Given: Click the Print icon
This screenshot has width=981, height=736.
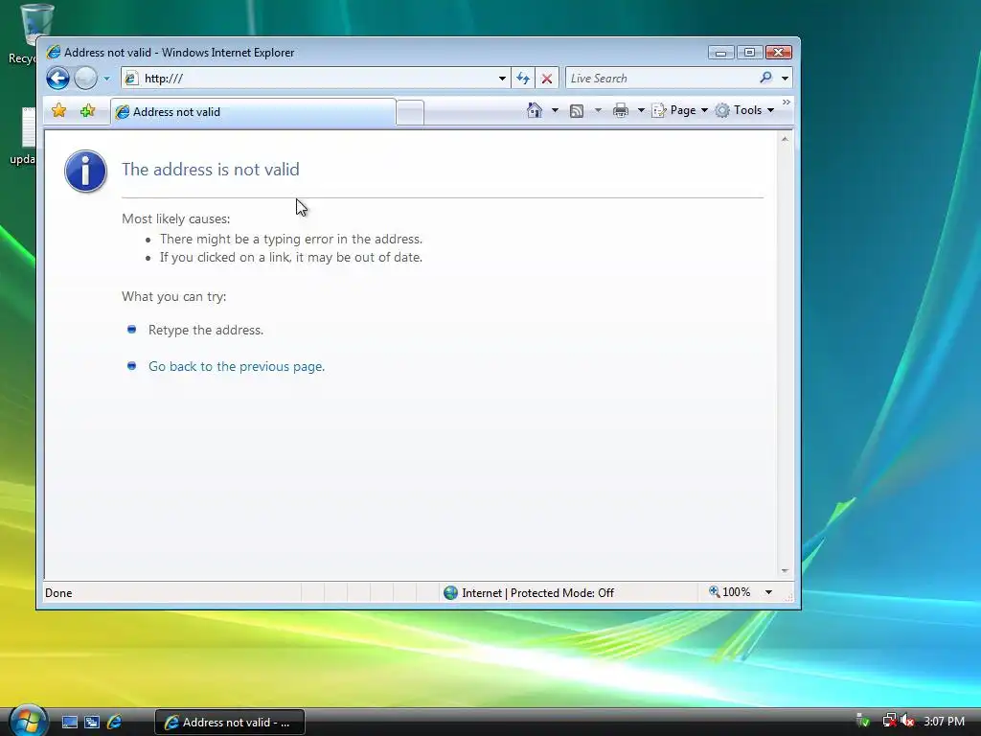Looking at the screenshot, I should click(x=621, y=111).
